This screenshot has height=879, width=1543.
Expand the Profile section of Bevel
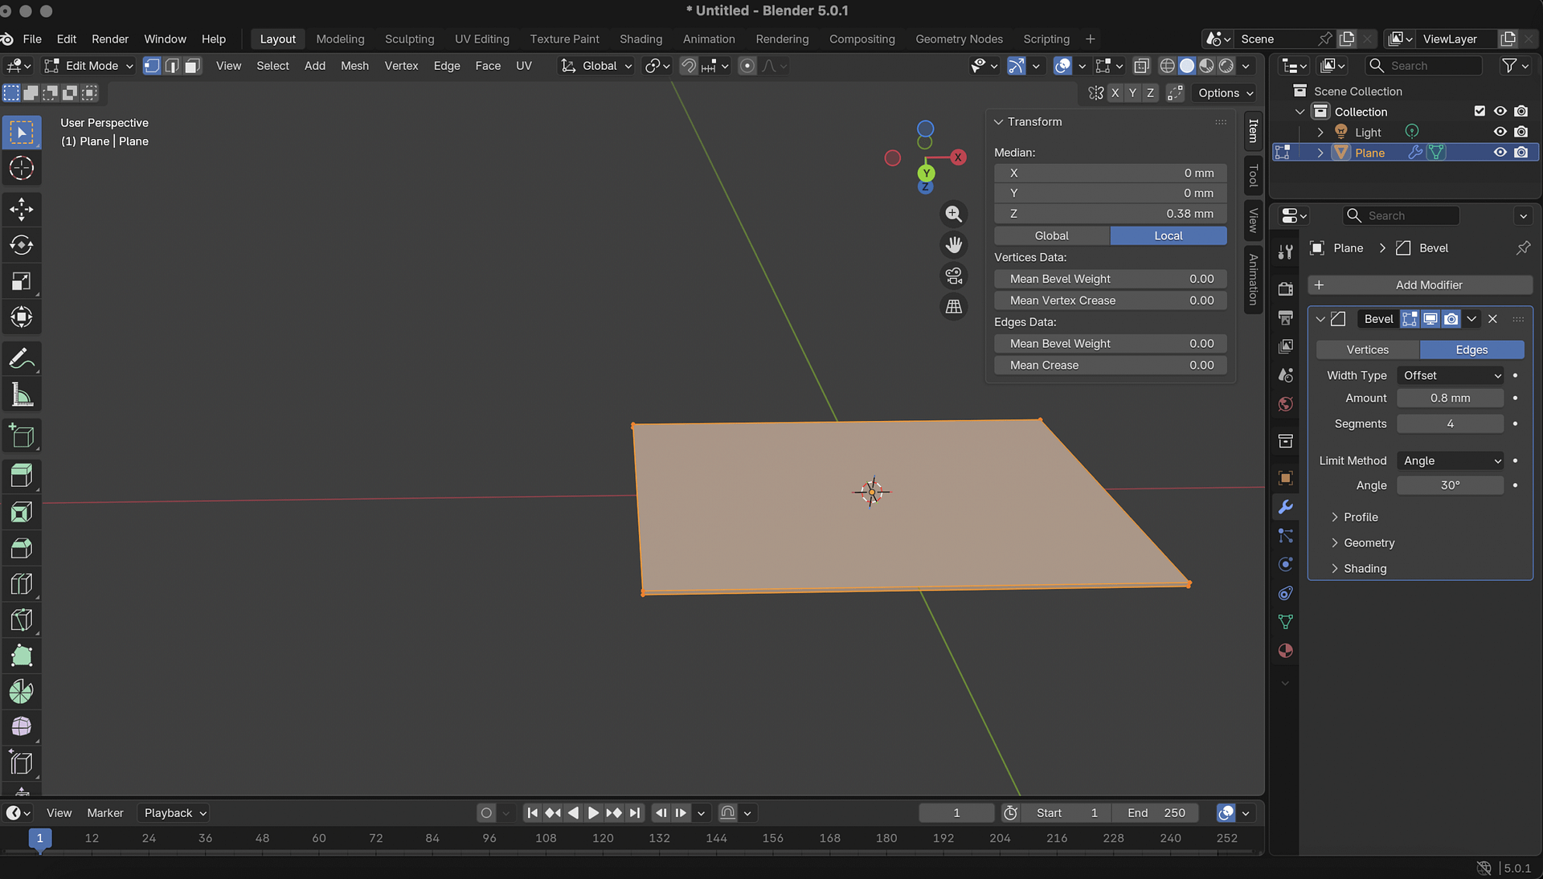point(1360,517)
